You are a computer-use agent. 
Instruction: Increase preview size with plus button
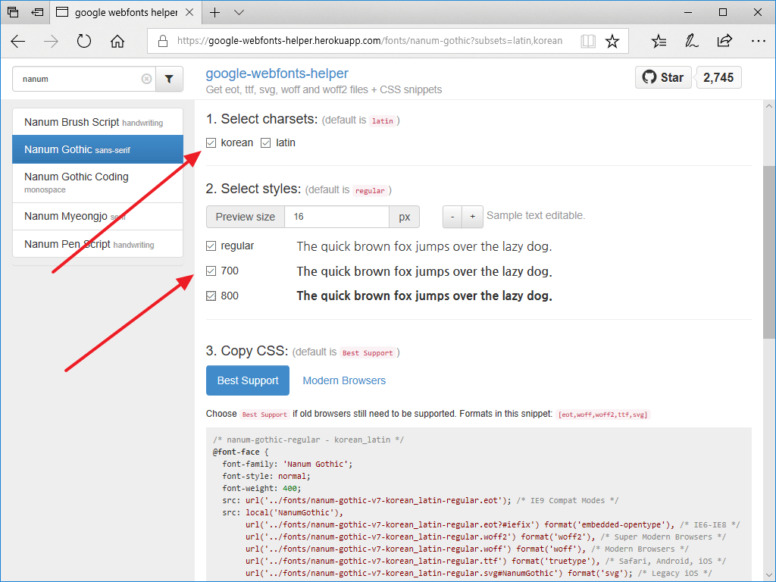click(473, 217)
